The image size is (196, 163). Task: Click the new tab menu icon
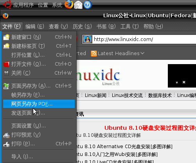(x=6, y=46)
